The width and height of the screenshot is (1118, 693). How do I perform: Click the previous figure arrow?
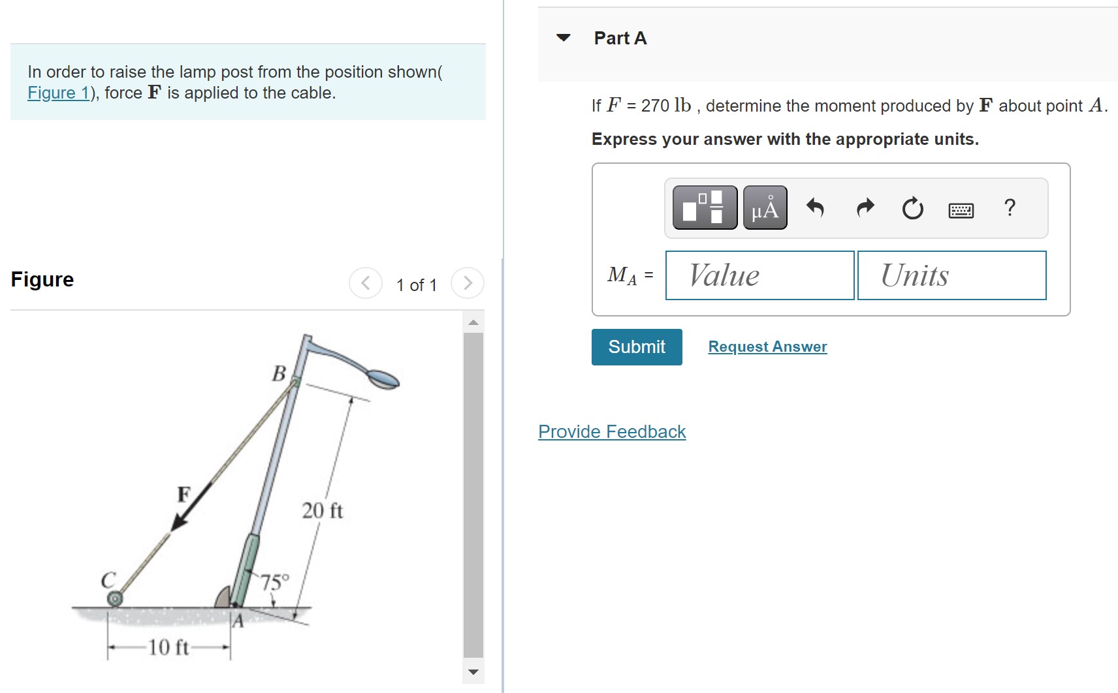(366, 283)
